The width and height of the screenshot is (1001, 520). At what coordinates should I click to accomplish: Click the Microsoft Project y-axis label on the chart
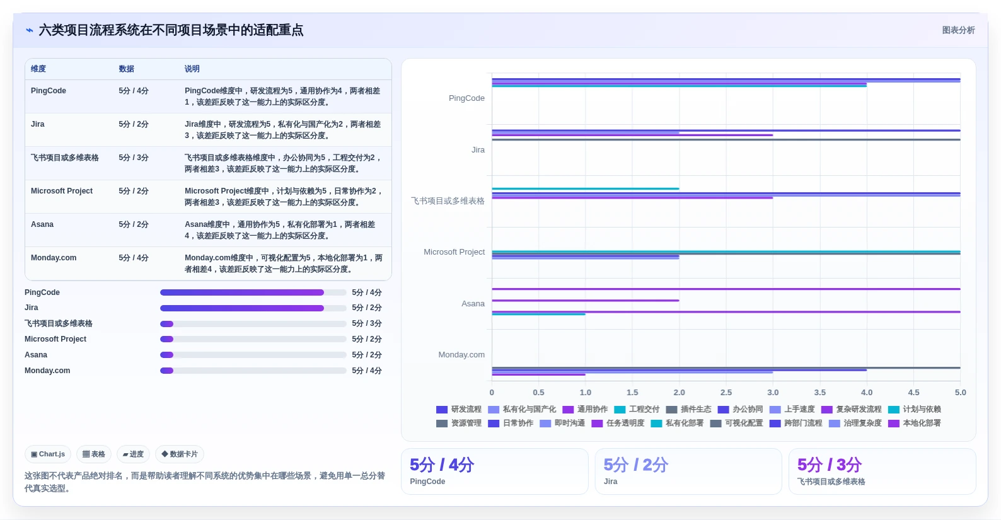pos(454,252)
